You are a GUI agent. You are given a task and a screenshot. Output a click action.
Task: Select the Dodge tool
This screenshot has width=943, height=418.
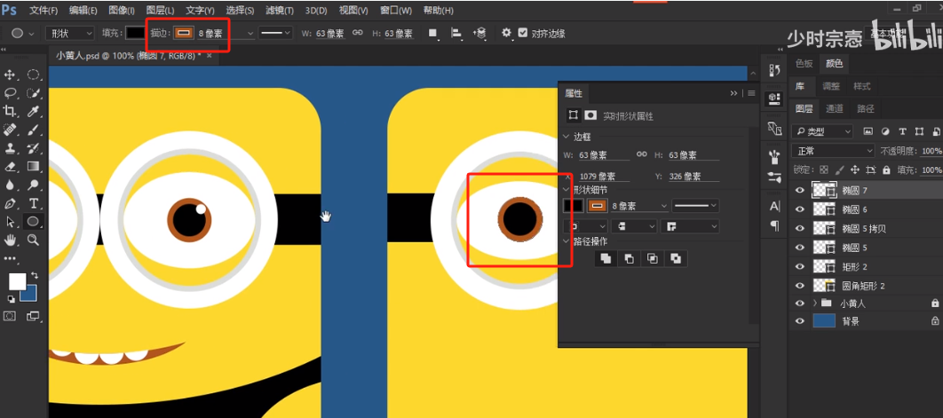click(34, 185)
